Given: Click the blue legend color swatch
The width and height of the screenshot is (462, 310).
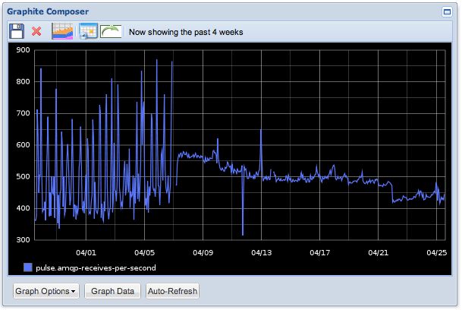Looking at the screenshot, I should click(x=28, y=267).
